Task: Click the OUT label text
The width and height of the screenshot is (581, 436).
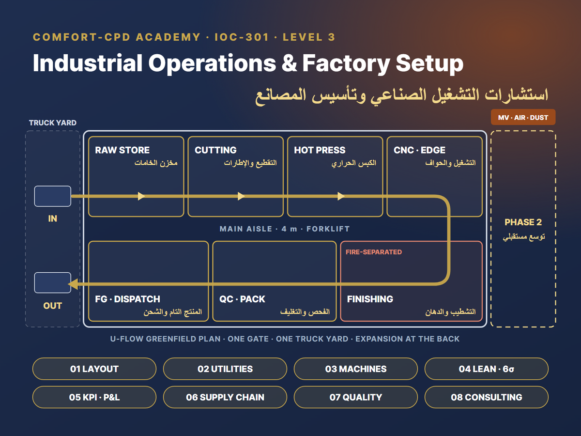Action: [x=52, y=306]
